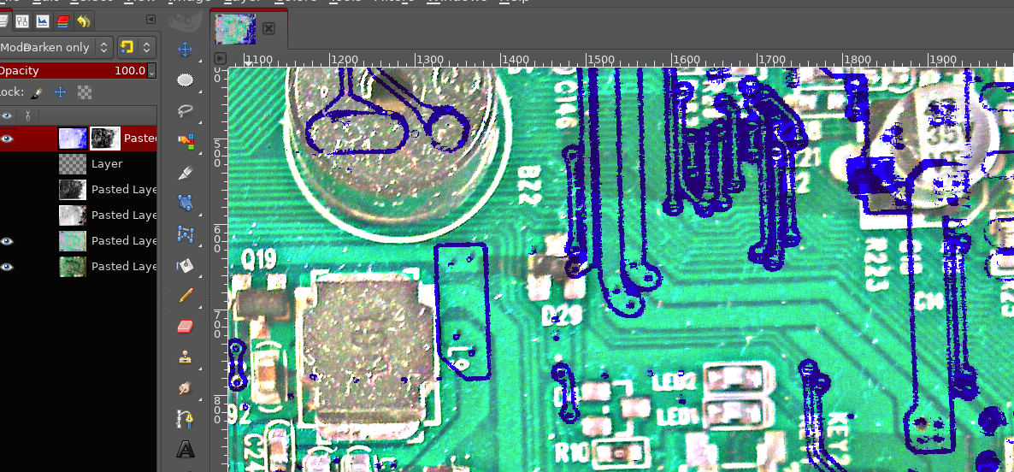The width and height of the screenshot is (1014, 472).
Task: Close the open image tab
Action: [x=268, y=28]
